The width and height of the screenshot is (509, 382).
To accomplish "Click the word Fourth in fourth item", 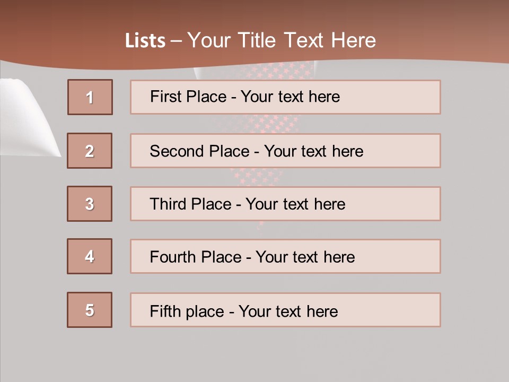I will pos(173,257).
